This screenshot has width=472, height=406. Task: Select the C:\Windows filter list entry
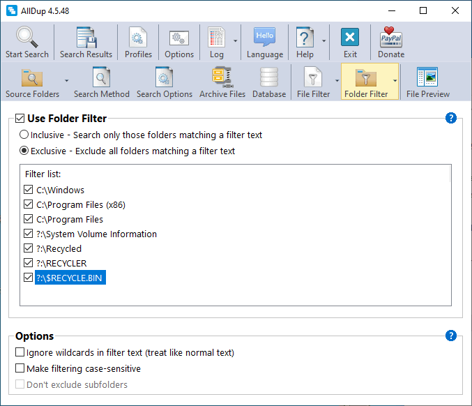point(61,190)
